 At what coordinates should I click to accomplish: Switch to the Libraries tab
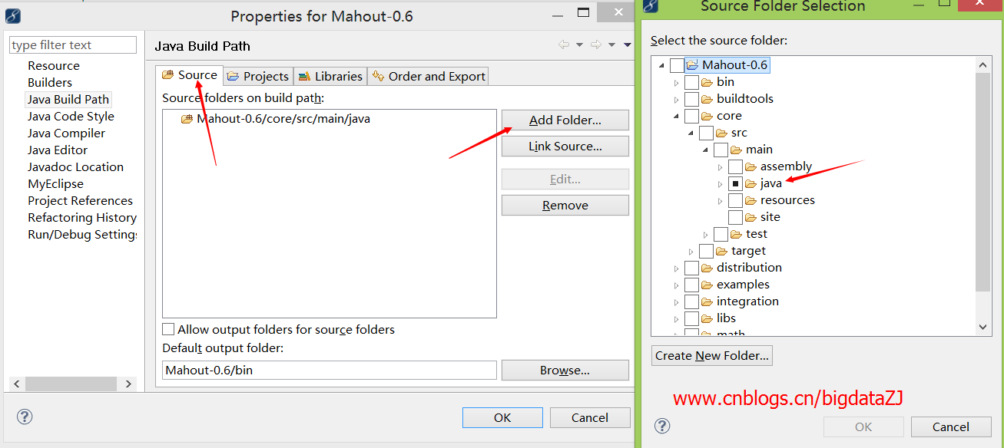click(330, 76)
